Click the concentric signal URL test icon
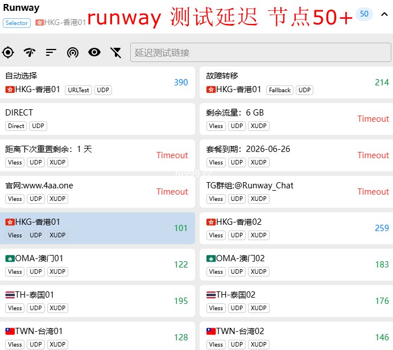The height and width of the screenshot is (350, 393). click(x=73, y=52)
